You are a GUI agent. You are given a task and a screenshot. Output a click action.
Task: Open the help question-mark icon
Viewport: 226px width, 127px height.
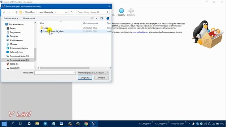click(108, 18)
